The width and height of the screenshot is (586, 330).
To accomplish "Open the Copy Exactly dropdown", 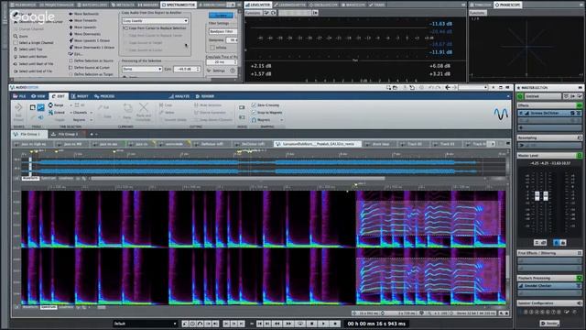I will pos(155,21).
